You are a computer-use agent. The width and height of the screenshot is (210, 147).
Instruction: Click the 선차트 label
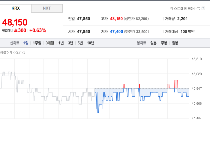coord(15,43)
